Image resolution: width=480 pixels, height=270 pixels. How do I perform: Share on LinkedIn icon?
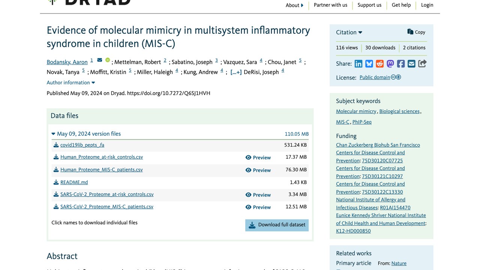point(358,64)
